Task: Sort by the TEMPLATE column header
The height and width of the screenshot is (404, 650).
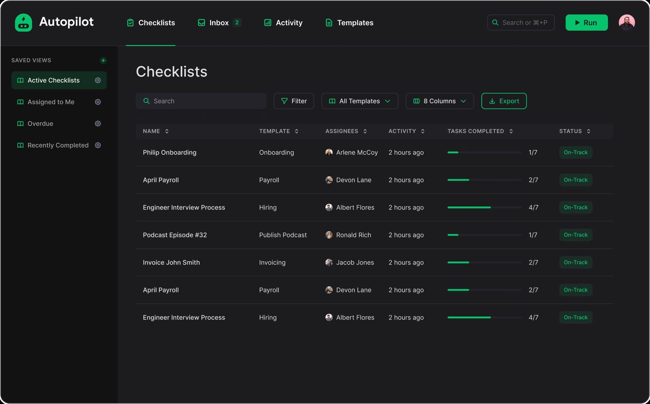Action: (x=279, y=131)
